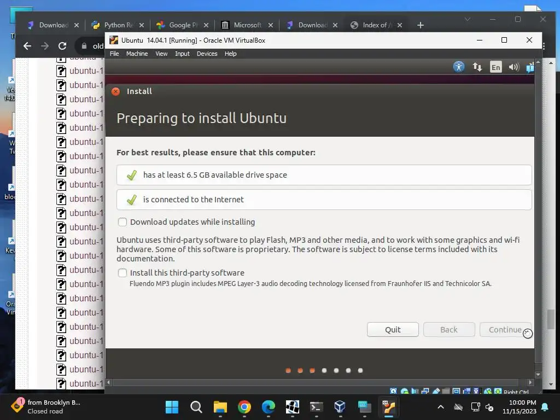
Task: Open the clock showing 10:00 PM
Action: coord(520,407)
